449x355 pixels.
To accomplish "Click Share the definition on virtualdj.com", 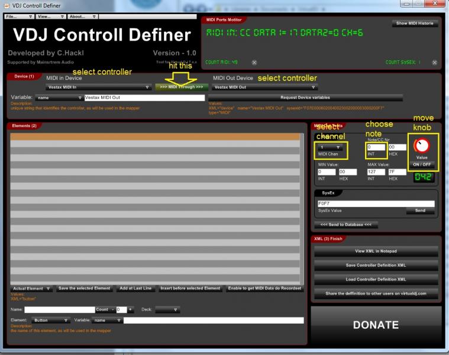I will tap(376, 293).
